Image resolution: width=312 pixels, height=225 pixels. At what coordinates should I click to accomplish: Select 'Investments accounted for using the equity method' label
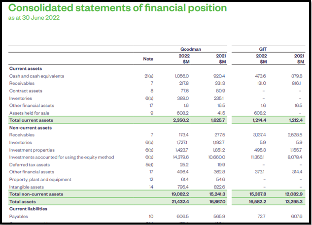coord(62,157)
